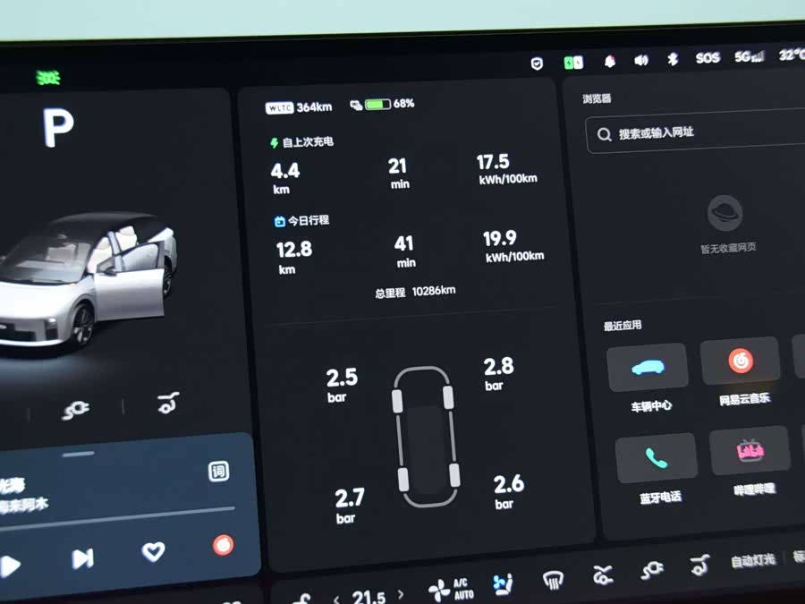The height and width of the screenshot is (604, 805).
Task: Seek along the music progress bar
Action: pyautogui.click(x=117, y=518)
